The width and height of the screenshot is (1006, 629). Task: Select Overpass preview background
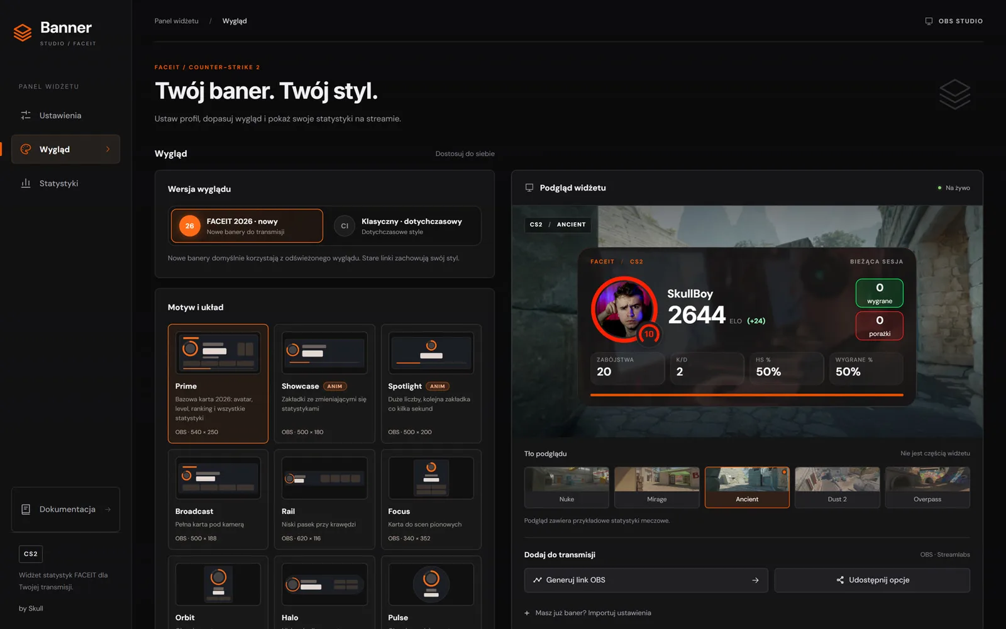pos(927,487)
